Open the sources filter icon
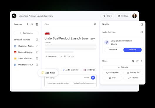Screen dimensions: 155x108 point(32,24)
